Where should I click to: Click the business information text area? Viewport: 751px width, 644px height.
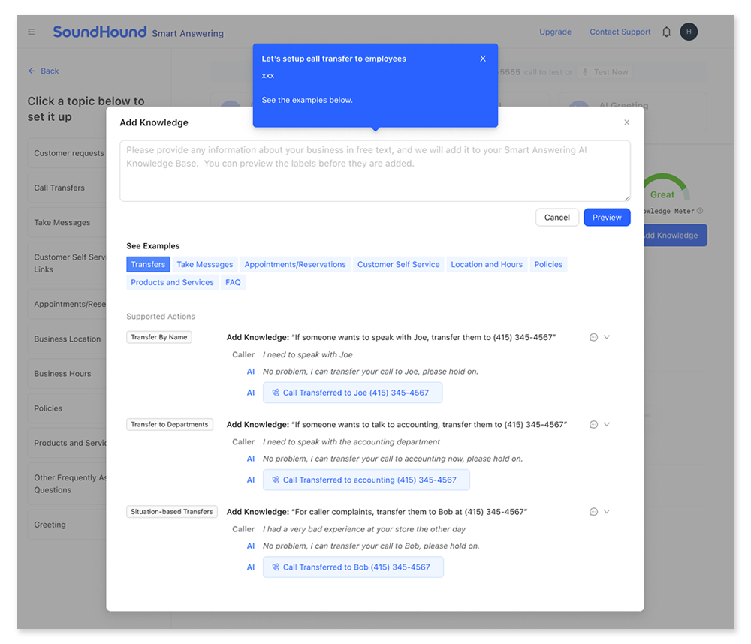375,169
